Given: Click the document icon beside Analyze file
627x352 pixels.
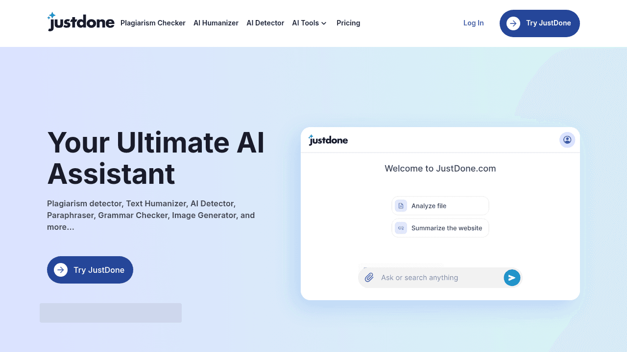Looking at the screenshot, I should pyautogui.click(x=401, y=206).
